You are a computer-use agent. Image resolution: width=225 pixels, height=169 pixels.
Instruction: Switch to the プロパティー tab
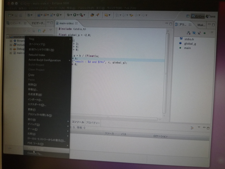click(93, 123)
